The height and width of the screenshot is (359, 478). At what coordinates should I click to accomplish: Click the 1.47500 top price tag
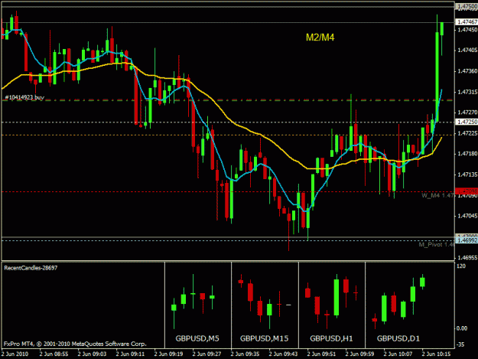467,6
